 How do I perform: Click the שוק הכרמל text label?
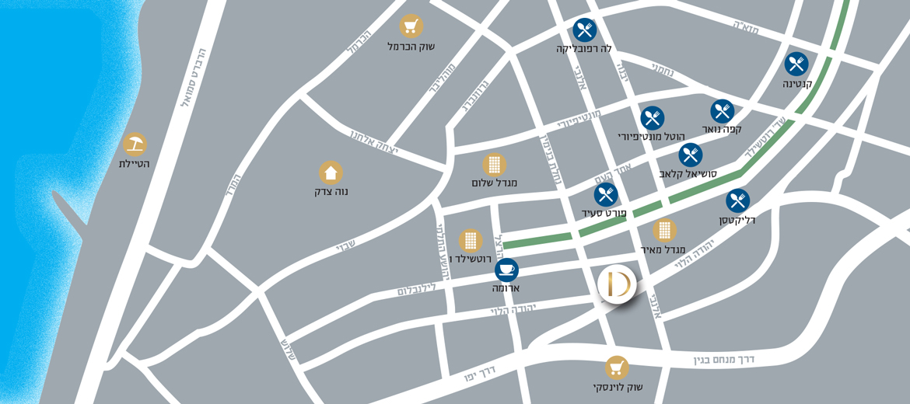tap(411, 47)
